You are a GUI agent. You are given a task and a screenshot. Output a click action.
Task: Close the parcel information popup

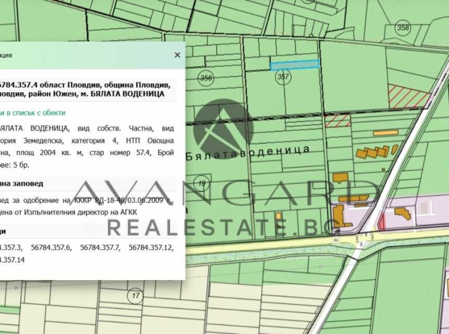pyautogui.click(x=177, y=55)
